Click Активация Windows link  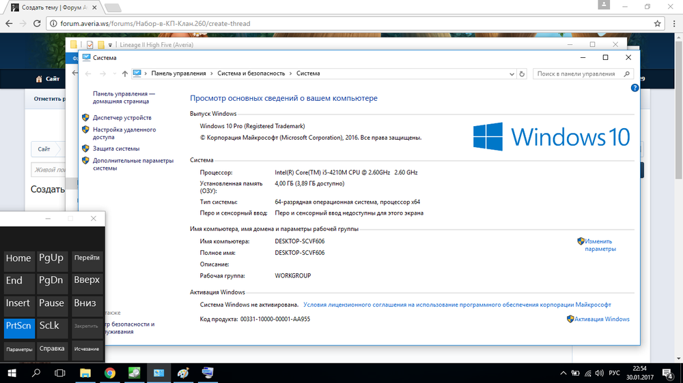pos(601,319)
